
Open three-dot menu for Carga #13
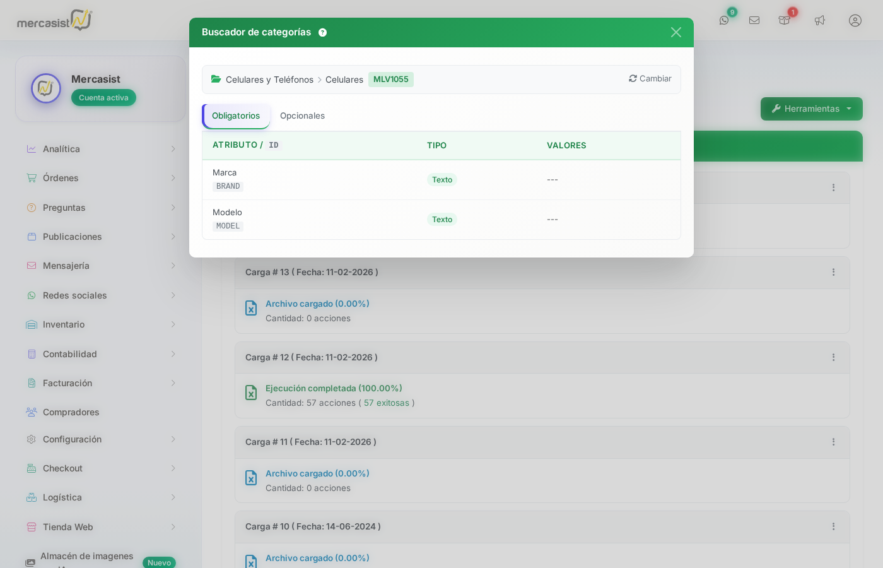pos(833,272)
